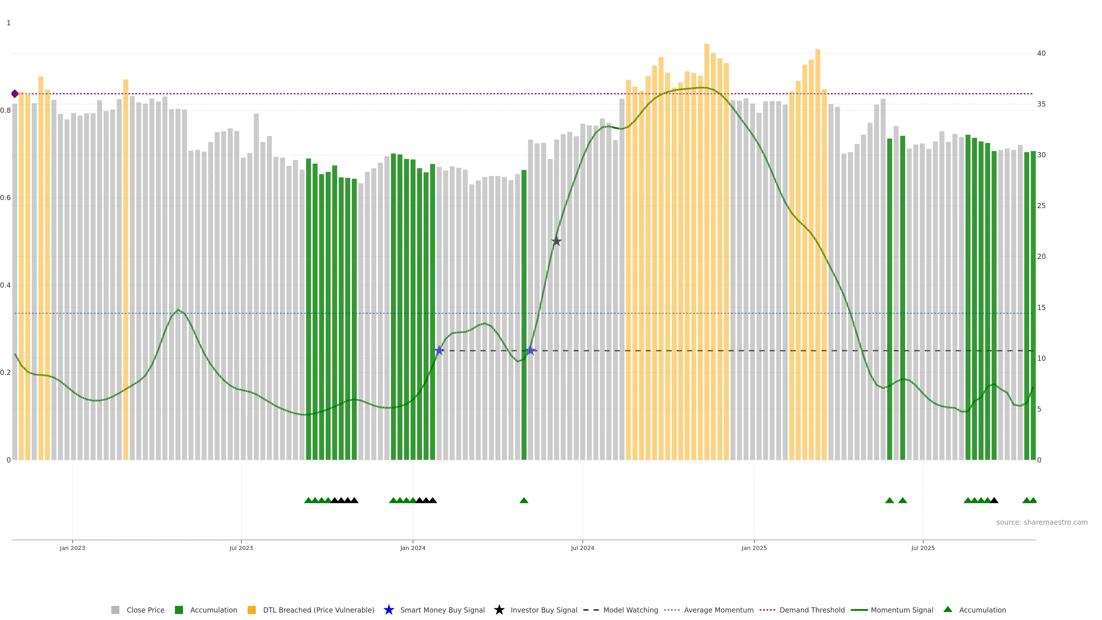Screen dimensions: 1102x620
Task: Click the Jul 2025 axis label
Action: pyautogui.click(x=923, y=548)
